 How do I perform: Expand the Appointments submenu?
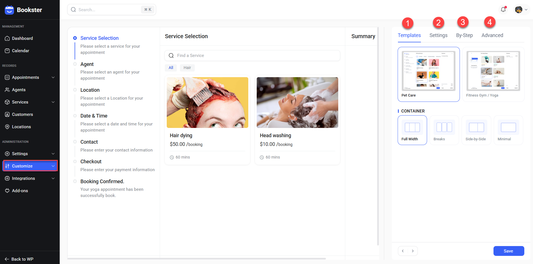click(x=30, y=77)
